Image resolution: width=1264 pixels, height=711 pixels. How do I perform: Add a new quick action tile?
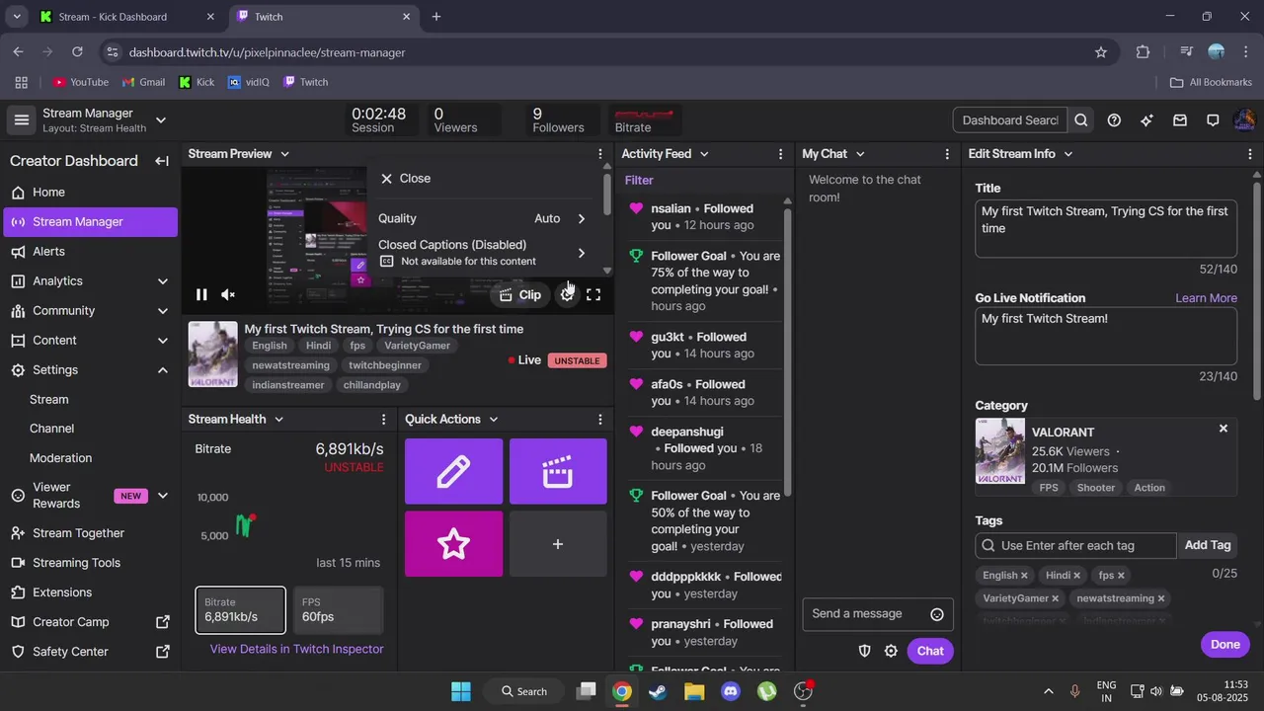558,544
